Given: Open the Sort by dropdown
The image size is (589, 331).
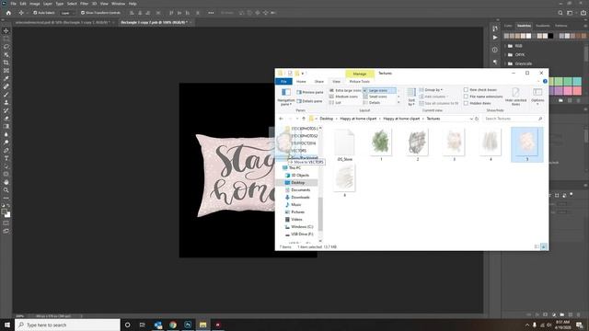Looking at the screenshot, I should point(411,97).
